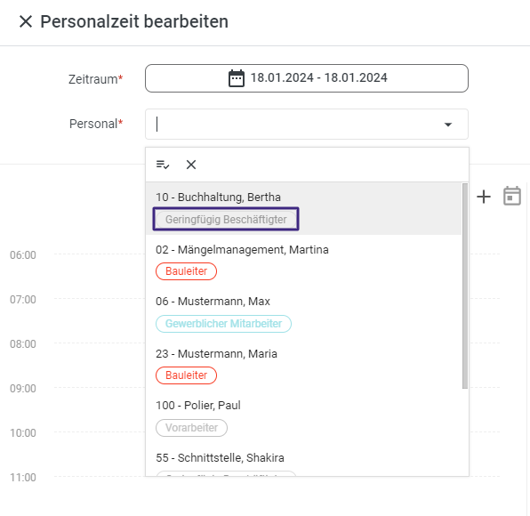The height and width of the screenshot is (516, 530).
Task: Pick 23 - Mustermann, Maria
Action: [303, 365]
